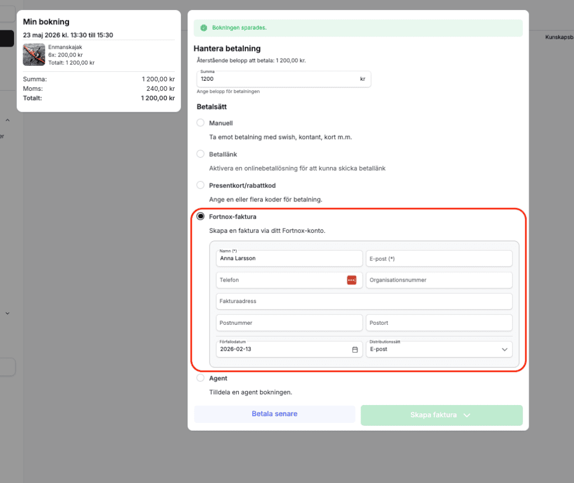
Task: Open the Enmanskajak product thumbnail
Action: pos(34,55)
